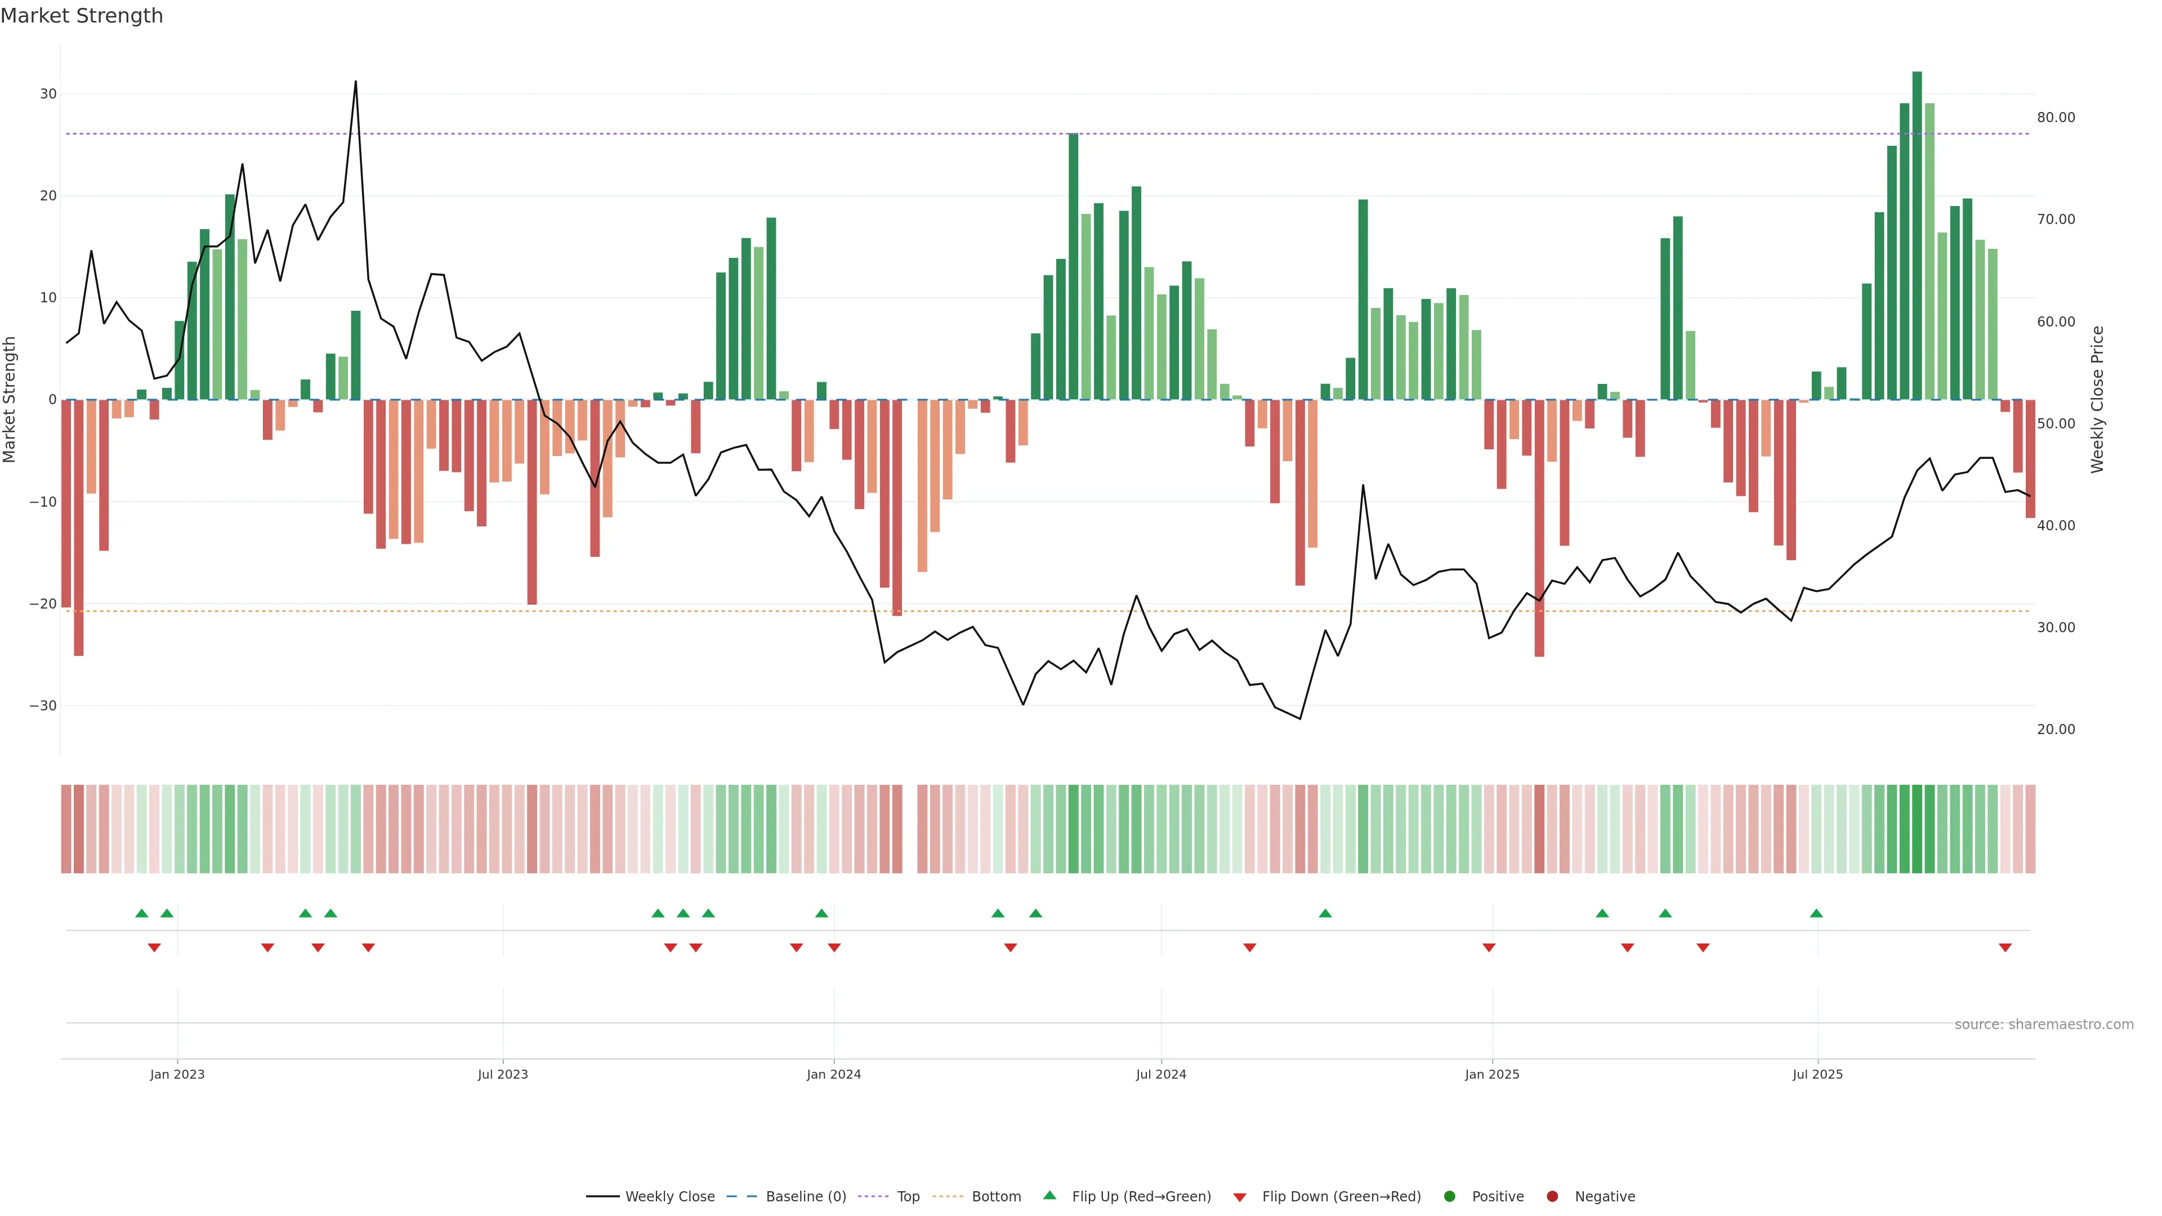
Task: Click the green Flip Up legend triangle
Action: click(x=1049, y=1195)
